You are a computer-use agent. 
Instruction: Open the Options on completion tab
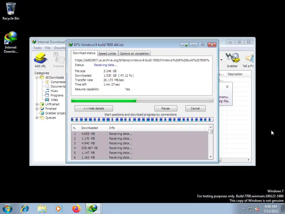[x=134, y=53]
